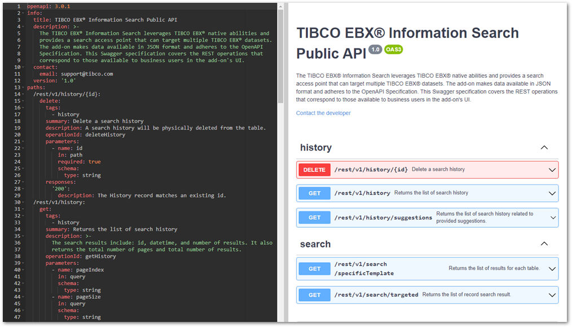Expand the history/suggestions operation arrow
The image size is (572, 327).
pos(553,218)
